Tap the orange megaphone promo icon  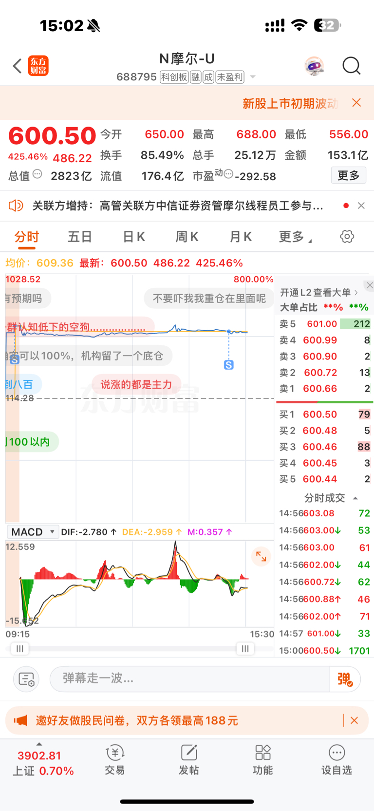click(20, 720)
